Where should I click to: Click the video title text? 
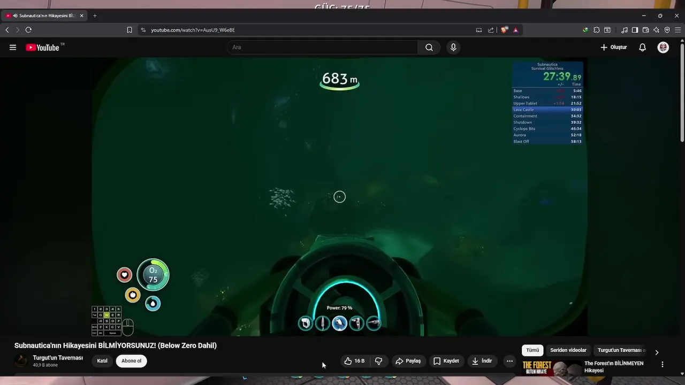[116, 345]
